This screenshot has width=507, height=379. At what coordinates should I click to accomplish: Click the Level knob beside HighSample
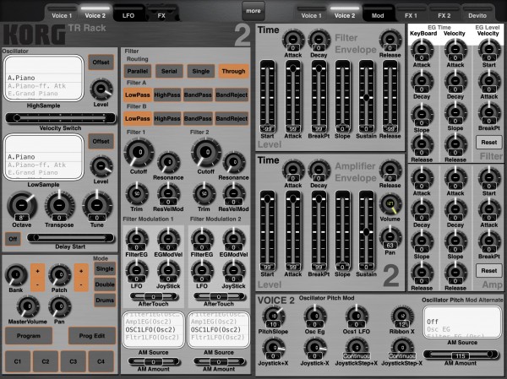click(x=101, y=89)
